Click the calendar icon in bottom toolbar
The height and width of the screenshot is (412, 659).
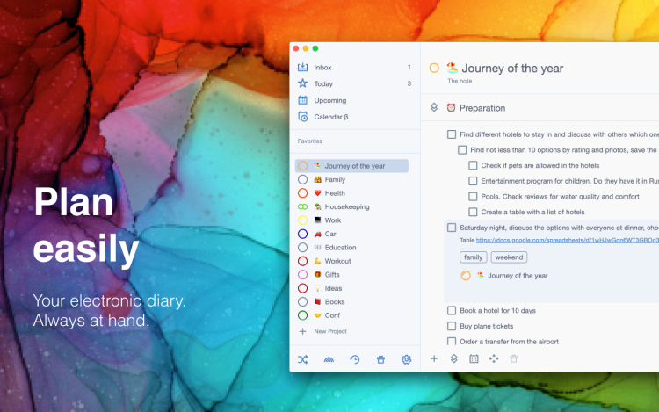pyautogui.click(x=474, y=358)
